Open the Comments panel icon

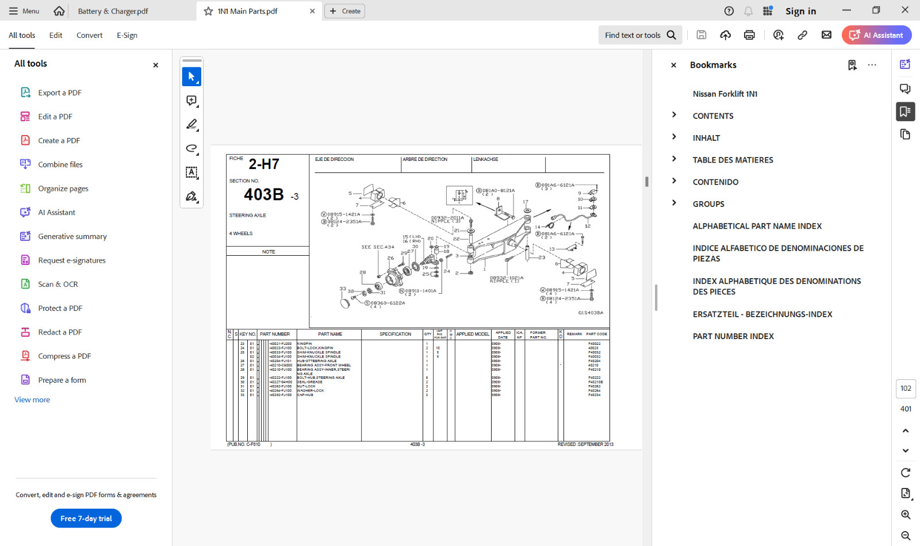[x=906, y=89]
